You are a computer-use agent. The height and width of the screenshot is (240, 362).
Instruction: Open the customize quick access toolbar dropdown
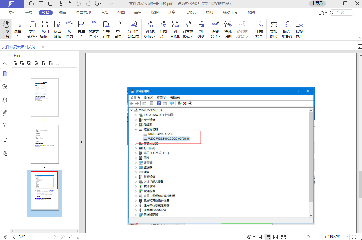point(111,3)
